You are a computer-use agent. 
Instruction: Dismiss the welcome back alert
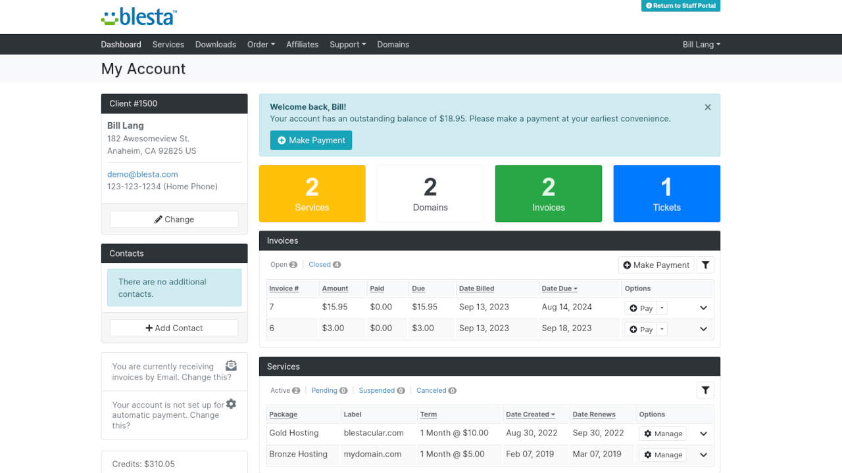pos(708,107)
